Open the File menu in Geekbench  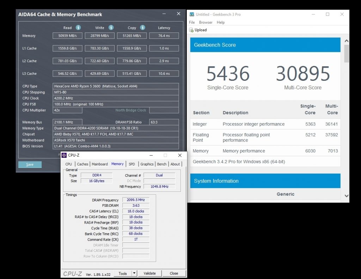(192, 22)
